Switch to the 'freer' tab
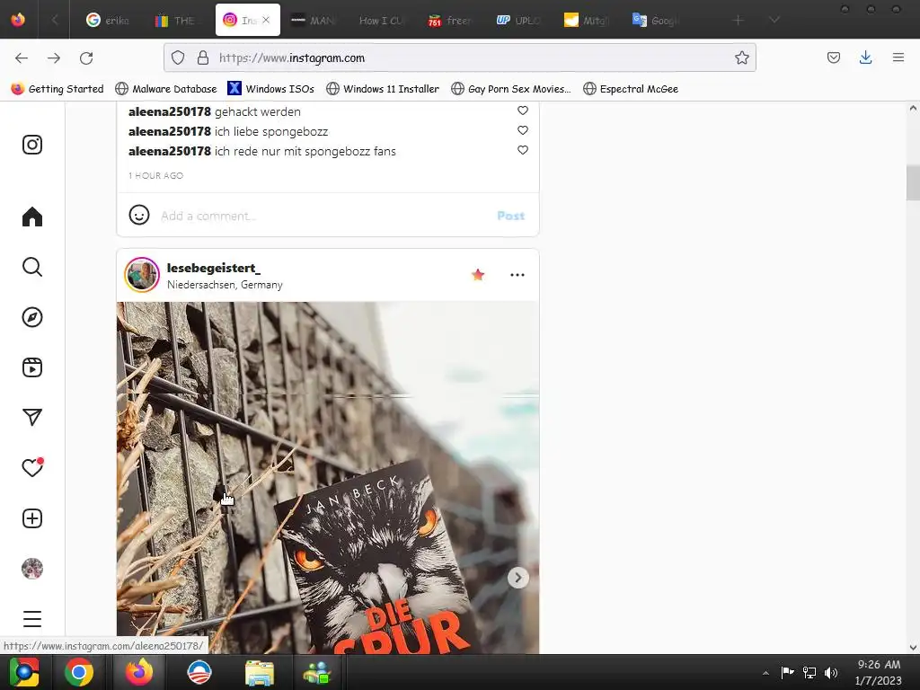920x690 pixels. coord(452,20)
